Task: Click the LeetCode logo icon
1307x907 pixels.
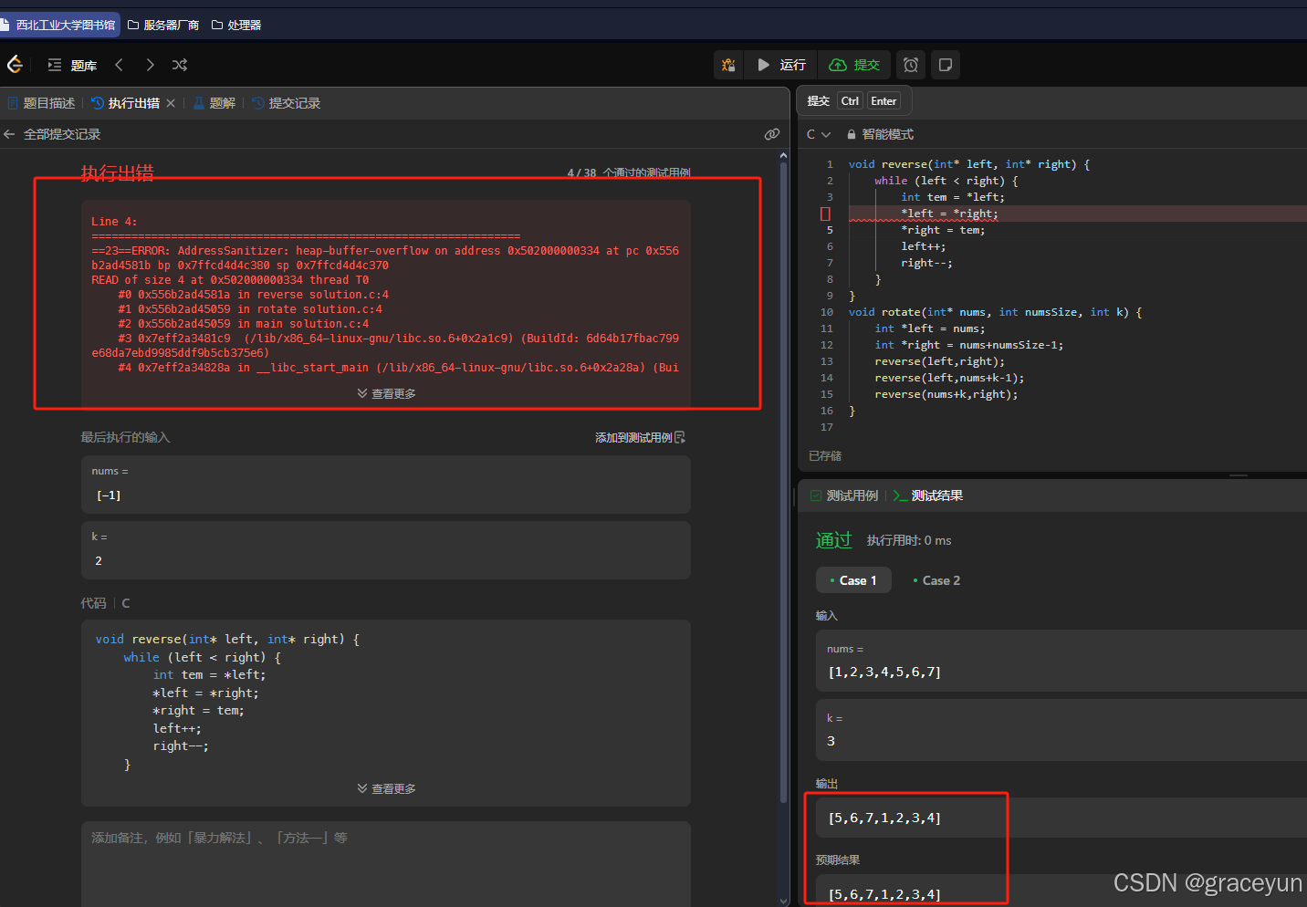Action: click(x=15, y=65)
